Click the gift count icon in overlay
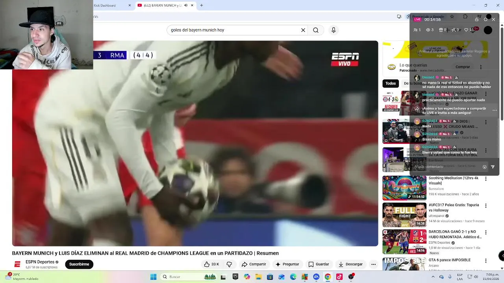504x283 pixels. [x=443, y=30]
